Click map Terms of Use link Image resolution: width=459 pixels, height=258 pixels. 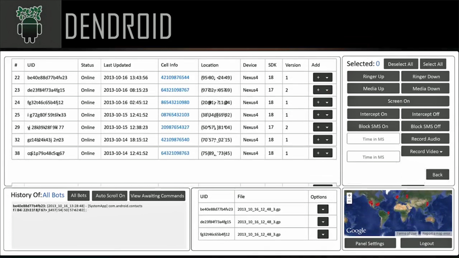click(x=406, y=233)
